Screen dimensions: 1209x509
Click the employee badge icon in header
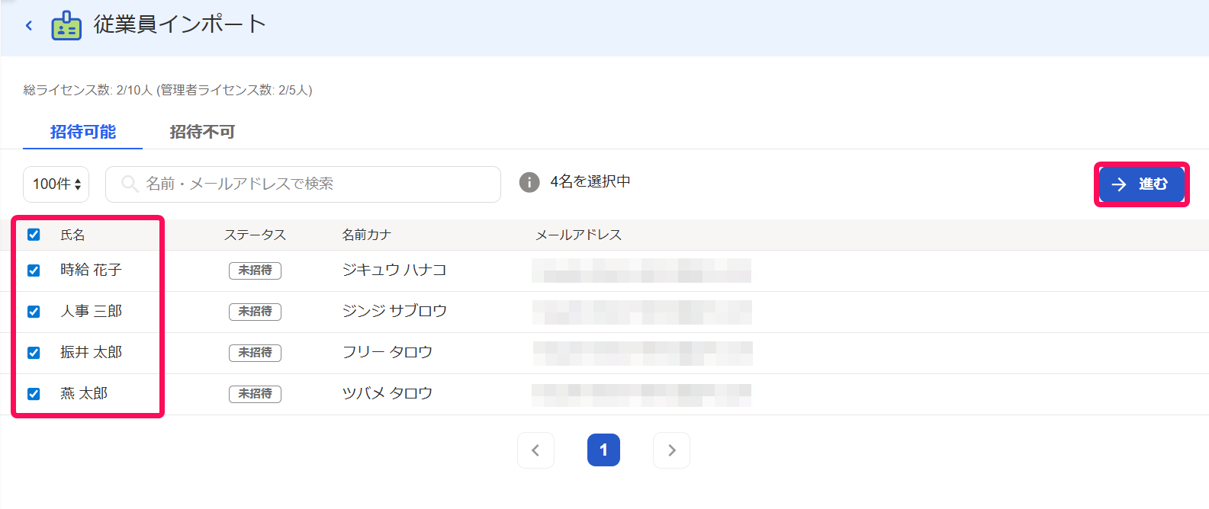click(x=66, y=25)
